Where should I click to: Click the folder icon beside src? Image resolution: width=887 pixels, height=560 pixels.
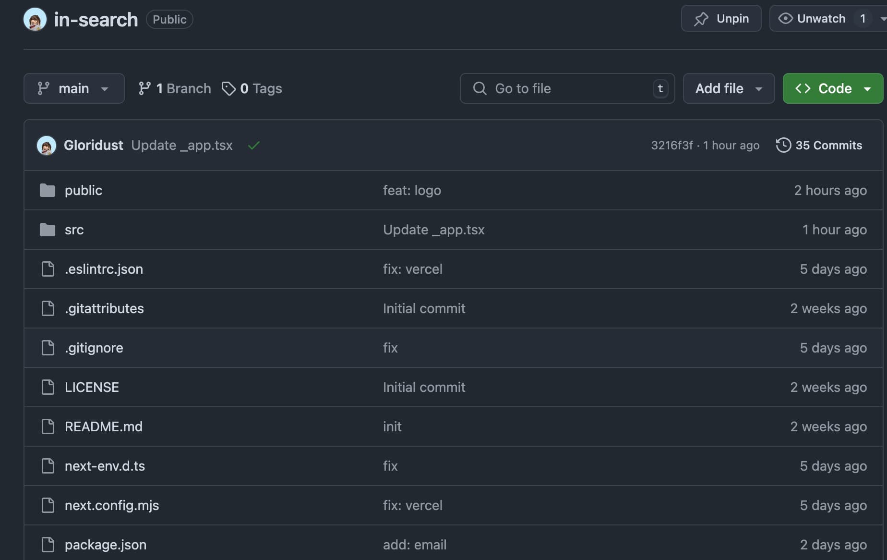pyautogui.click(x=48, y=230)
